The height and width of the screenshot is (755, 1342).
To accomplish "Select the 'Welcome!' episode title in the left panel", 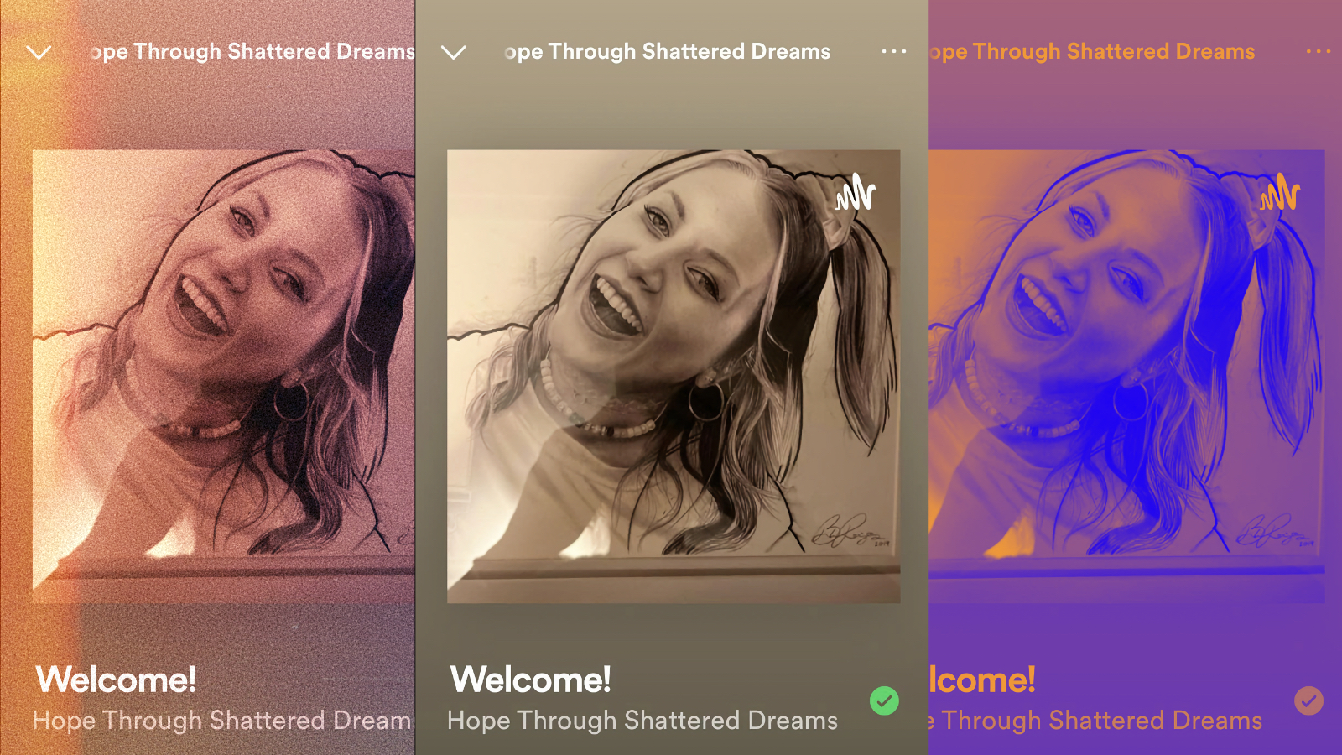I will [116, 679].
